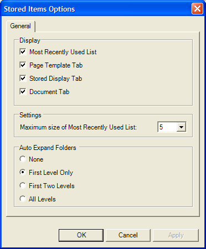
Task: Click the Cancel button
Action: pyautogui.click(x=128, y=235)
